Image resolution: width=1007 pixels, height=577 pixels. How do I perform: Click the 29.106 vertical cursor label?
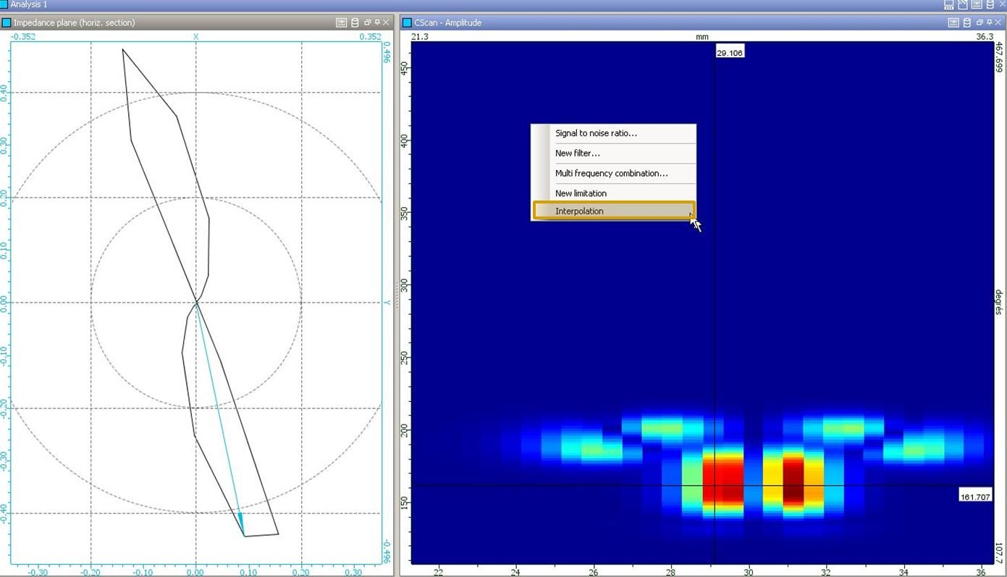[729, 53]
